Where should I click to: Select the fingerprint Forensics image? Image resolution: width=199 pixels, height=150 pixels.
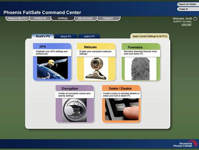(x=140, y=69)
